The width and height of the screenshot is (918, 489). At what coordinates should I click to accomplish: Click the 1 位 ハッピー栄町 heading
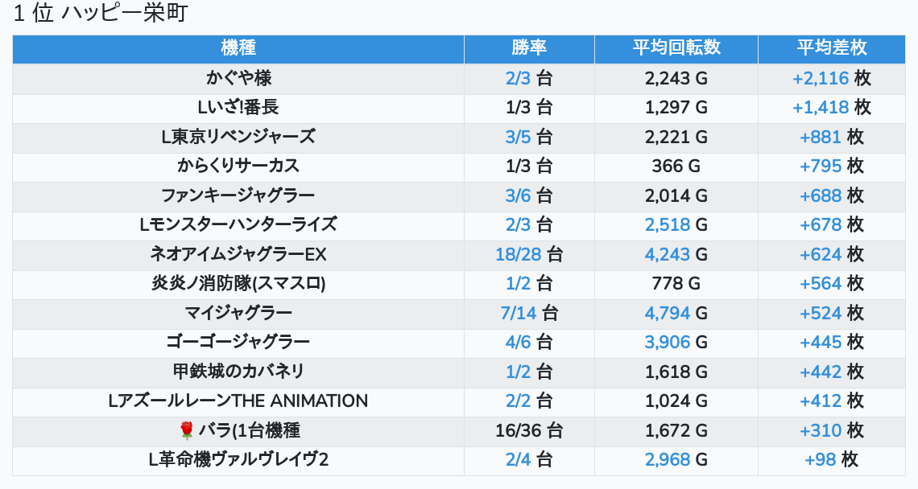(x=101, y=14)
